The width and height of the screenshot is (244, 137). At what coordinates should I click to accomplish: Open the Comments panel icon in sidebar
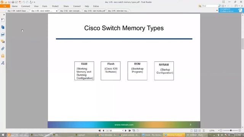[3, 41]
